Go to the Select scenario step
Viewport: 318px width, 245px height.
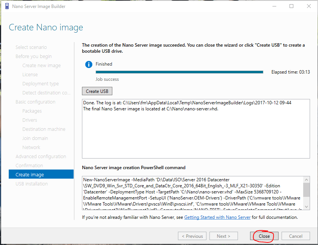pos(31,47)
